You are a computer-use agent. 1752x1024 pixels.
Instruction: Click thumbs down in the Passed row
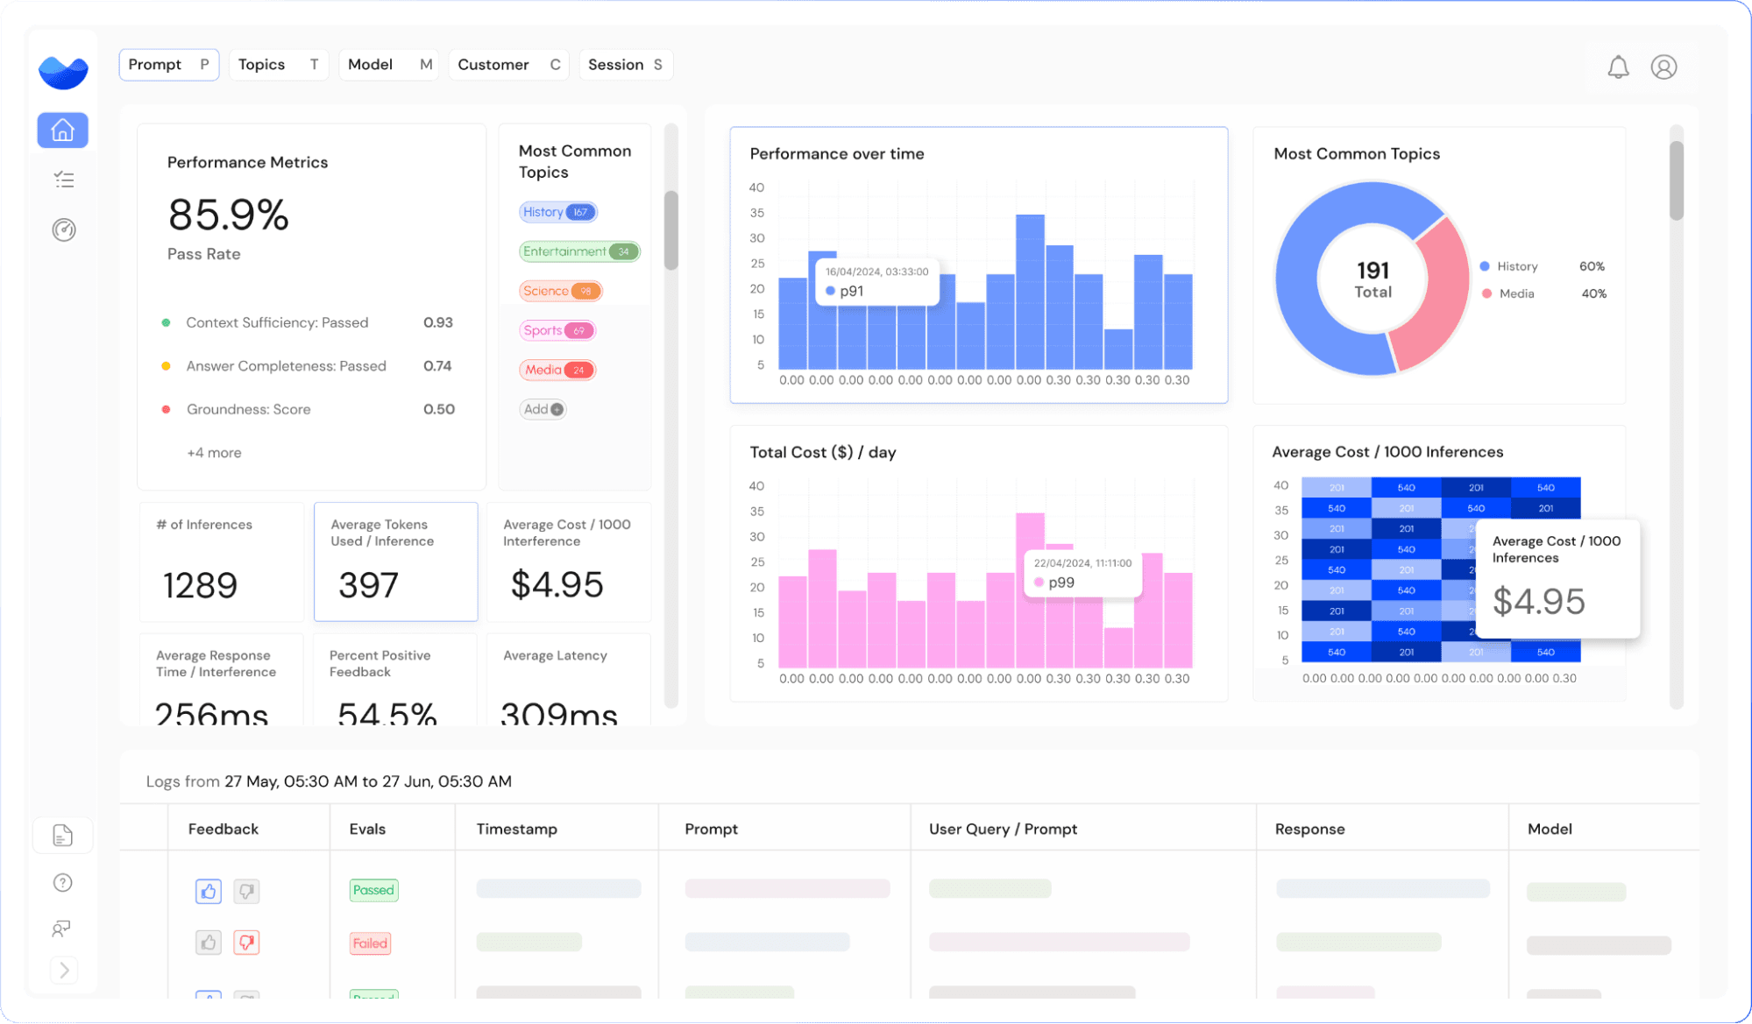pos(246,891)
